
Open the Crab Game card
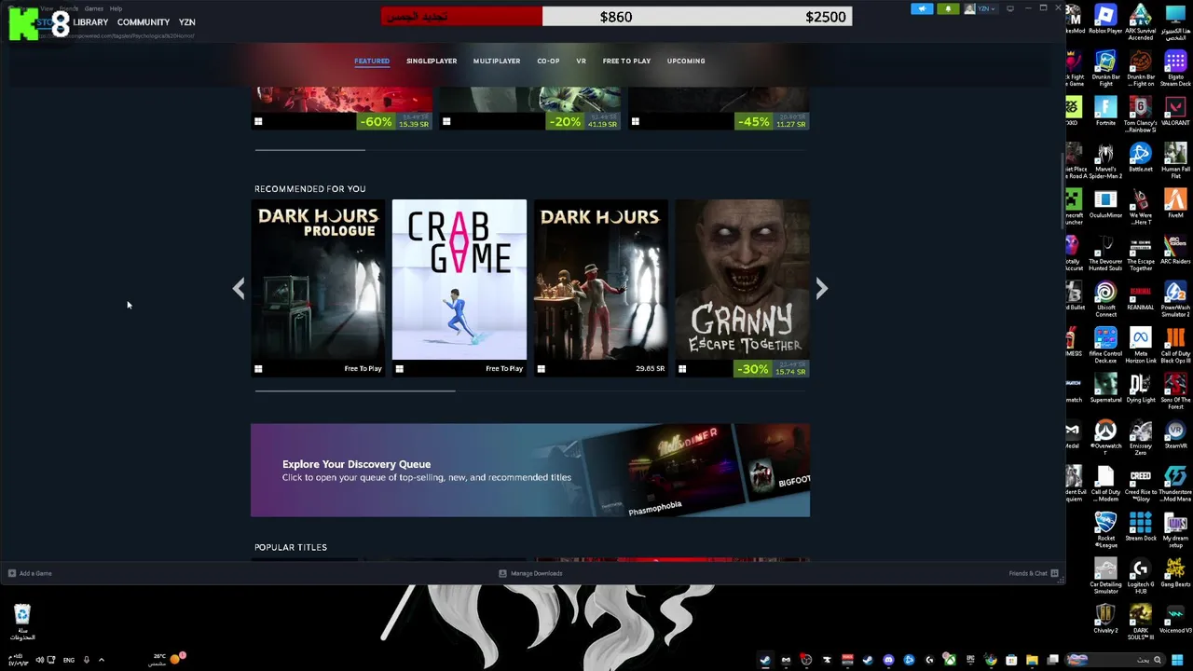coord(459,288)
